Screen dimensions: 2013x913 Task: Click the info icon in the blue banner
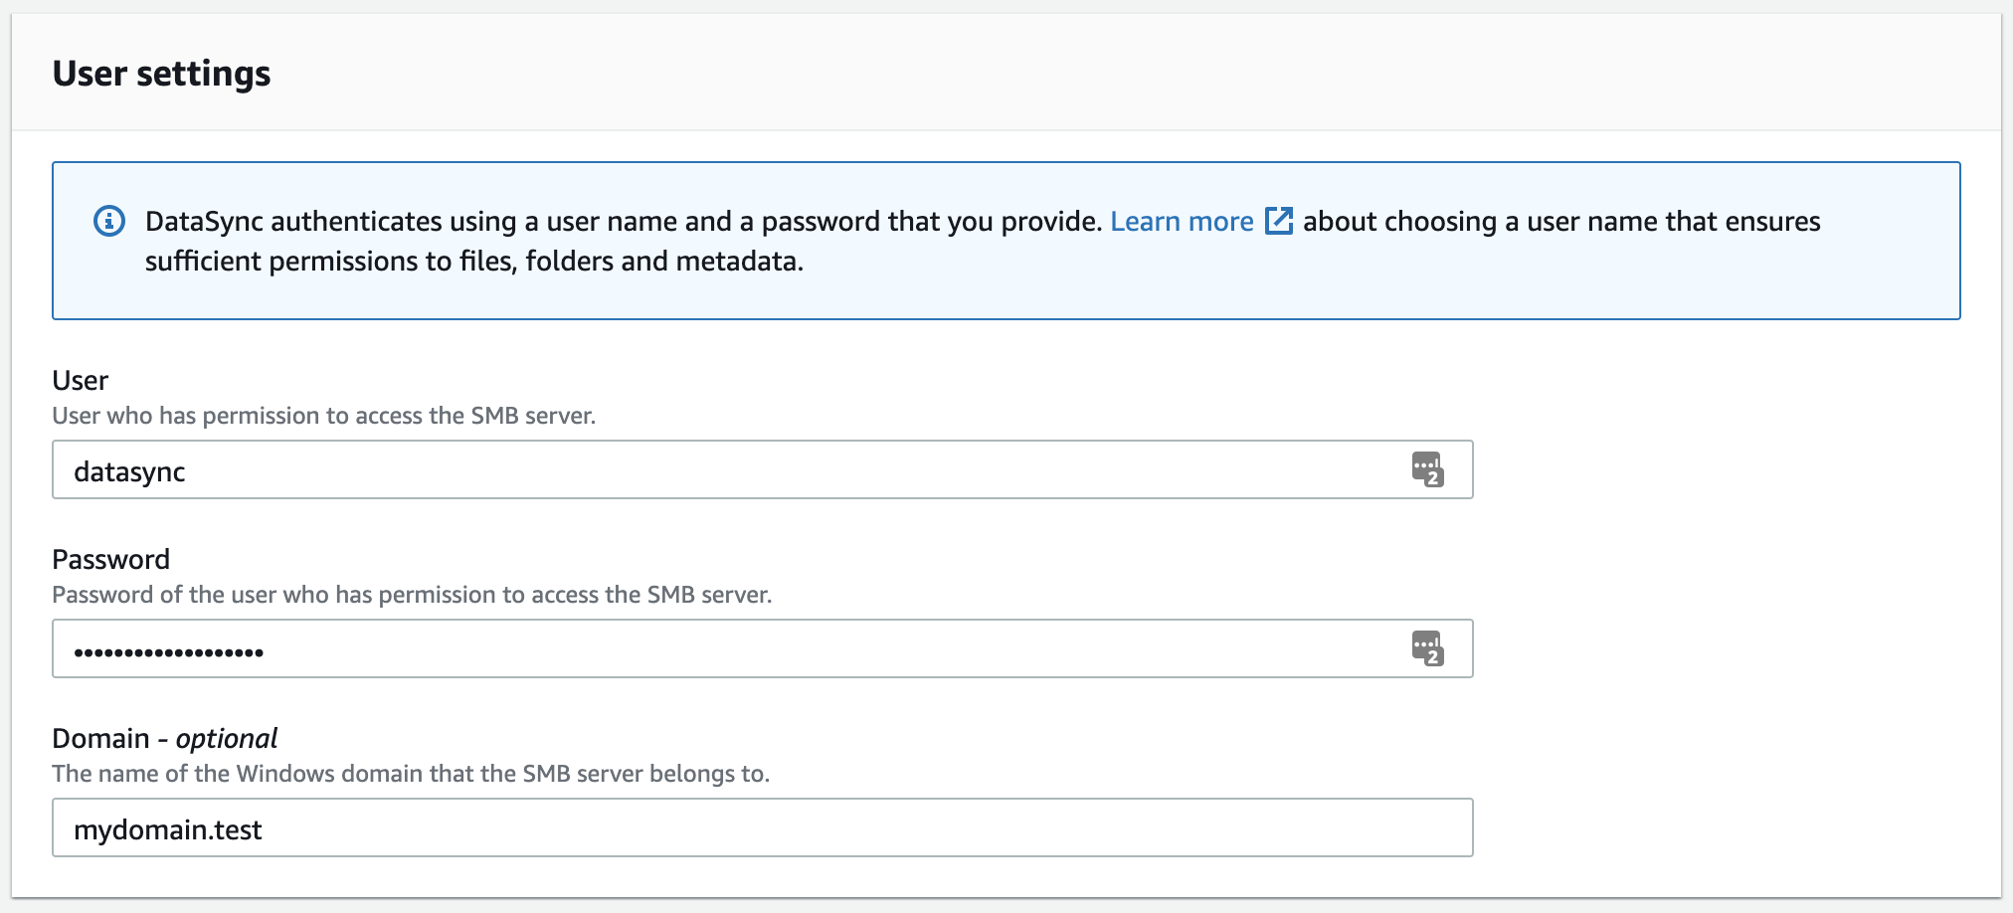[x=109, y=221]
